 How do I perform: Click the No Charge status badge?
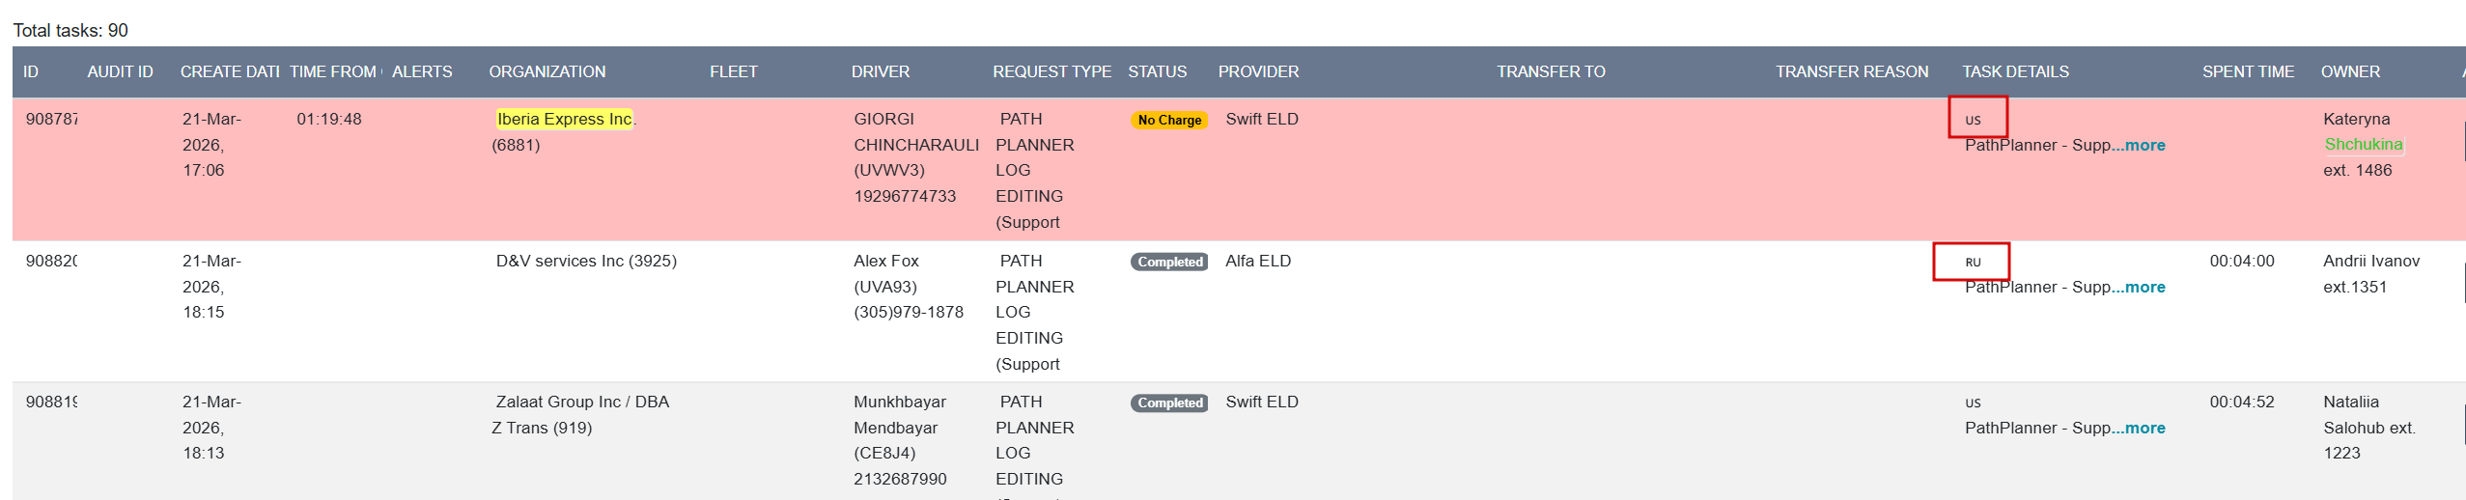pyautogui.click(x=1168, y=120)
